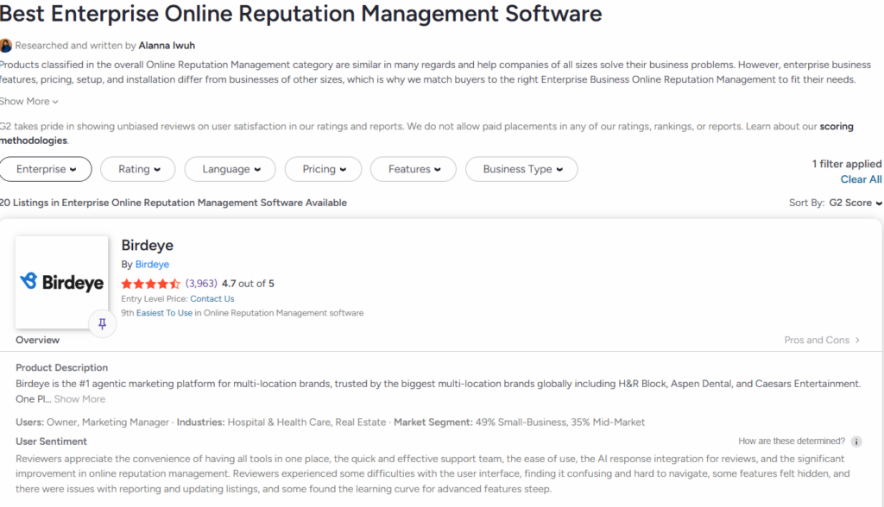Click the 'Best Enterprise Online Reputation Management Software' heading
The image size is (884, 507).
301,14
